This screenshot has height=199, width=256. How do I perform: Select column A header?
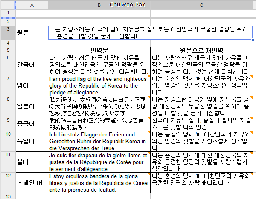click(x=32, y=5)
